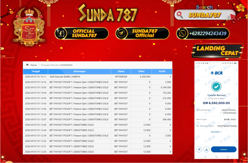Click the 9.000 kredit value
Viewport: 248px width, 163px height.
[x=168, y=104]
